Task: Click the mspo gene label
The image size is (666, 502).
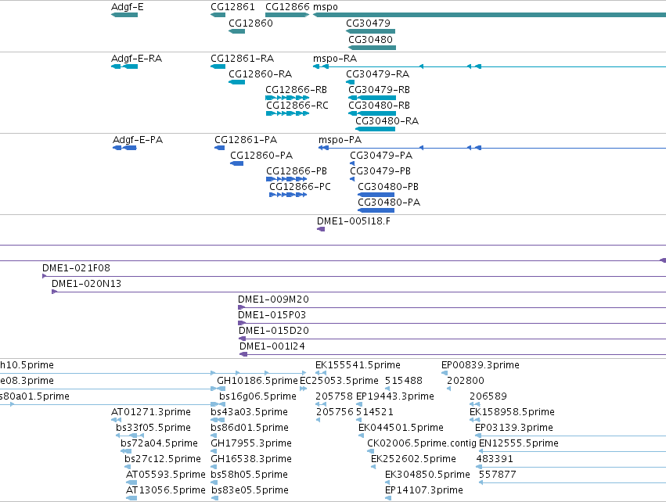Action: click(x=326, y=7)
